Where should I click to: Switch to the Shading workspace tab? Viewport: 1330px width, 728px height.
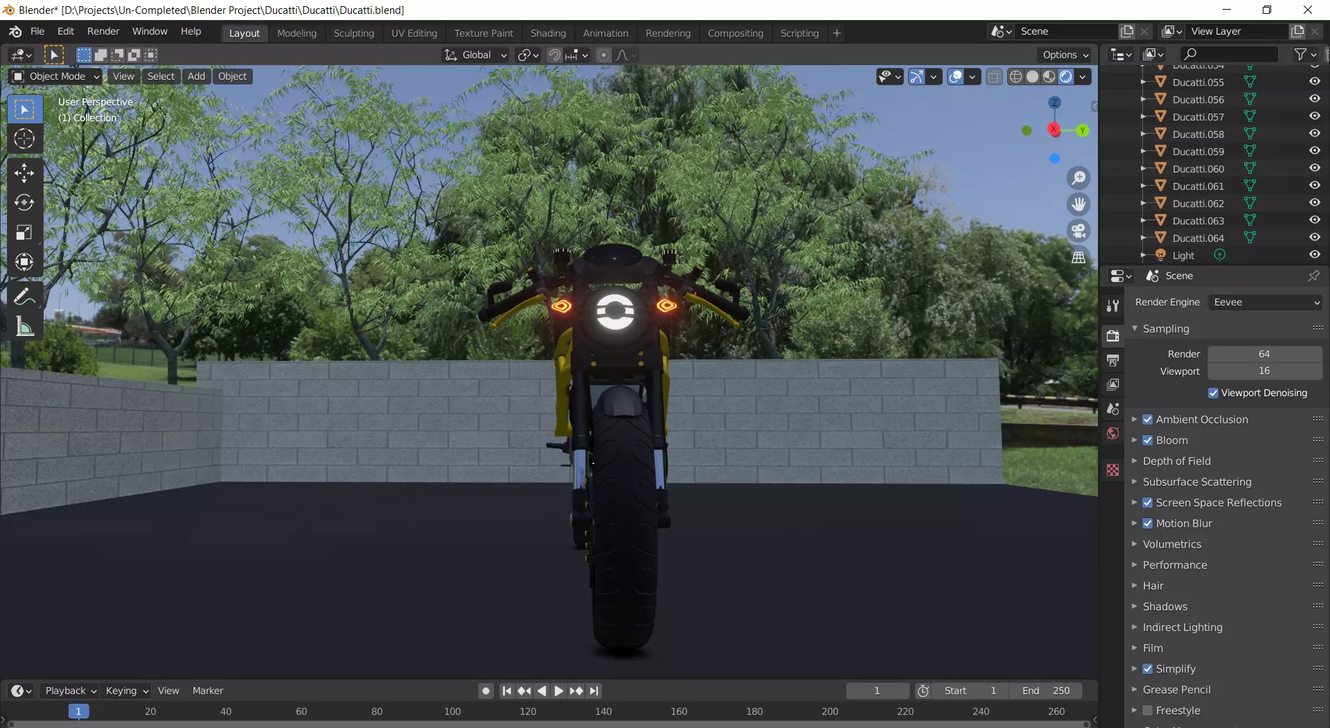pos(548,33)
